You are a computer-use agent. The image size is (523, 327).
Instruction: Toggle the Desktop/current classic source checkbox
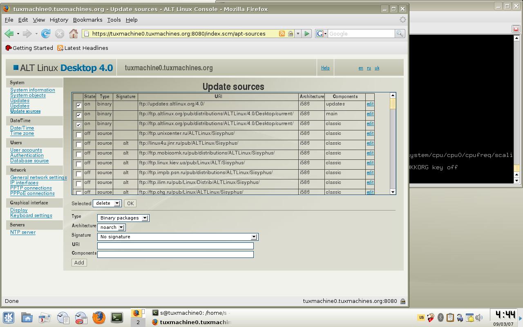point(79,125)
